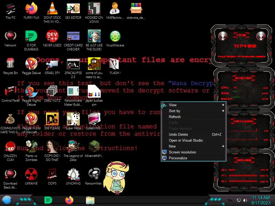Screen dimensions: 275x206
Task: Open Firefox from the taskbar
Action: click(x=69, y=200)
